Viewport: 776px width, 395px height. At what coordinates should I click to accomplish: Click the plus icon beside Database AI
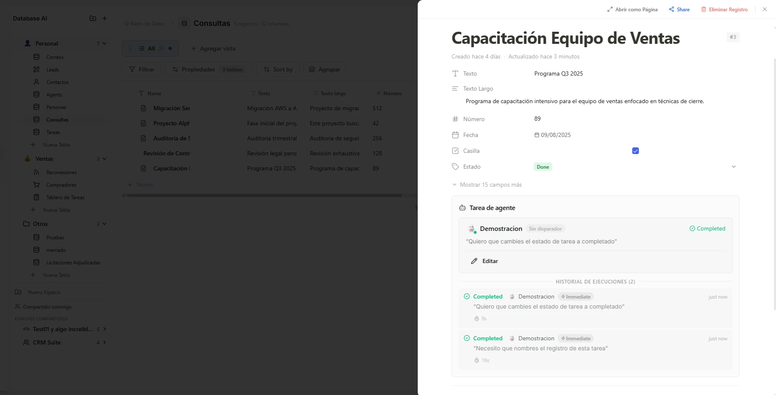tap(105, 18)
